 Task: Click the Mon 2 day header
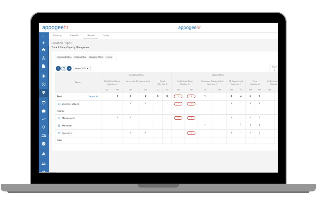click(274, 68)
